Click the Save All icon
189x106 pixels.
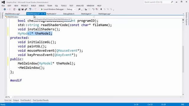click(x=26, y=9)
